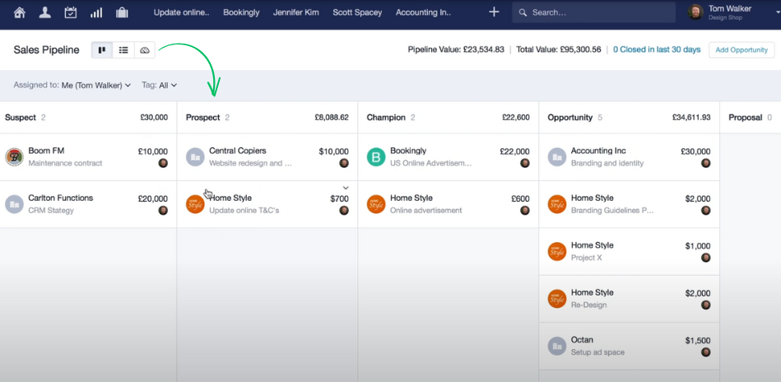The height and width of the screenshot is (382, 781).
Task: Open the Carlton Functions opportunity
Action: coord(88,204)
